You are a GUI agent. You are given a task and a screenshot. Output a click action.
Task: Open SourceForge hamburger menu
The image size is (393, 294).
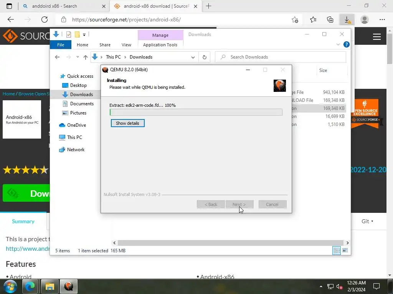[377, 37]
